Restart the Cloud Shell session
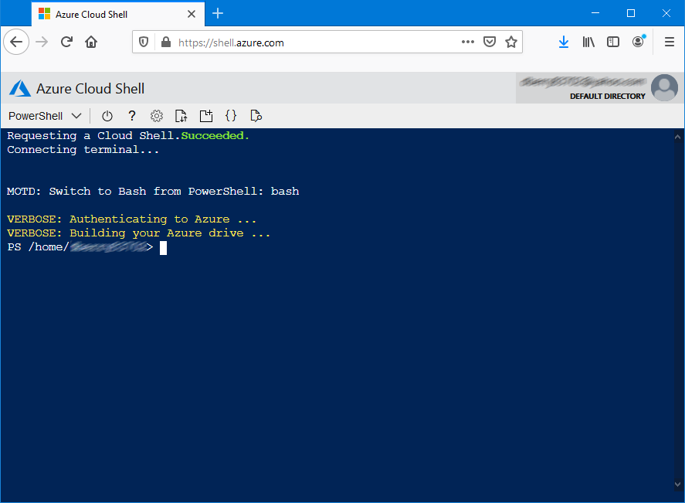This screenshot has height=503, width=685. (107, 115)
